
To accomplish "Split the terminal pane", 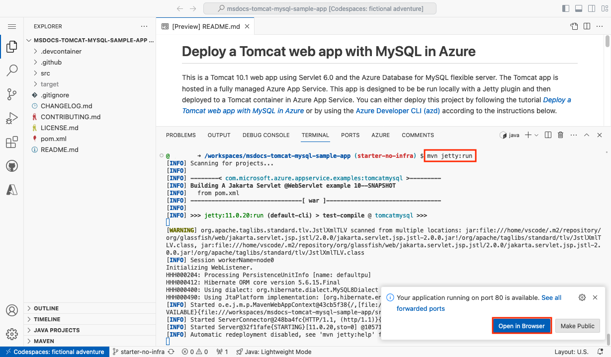I will (548, 135).
